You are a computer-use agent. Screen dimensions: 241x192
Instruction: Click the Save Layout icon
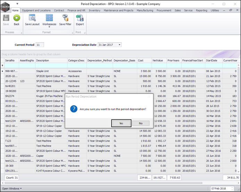[x=32, y=18]
